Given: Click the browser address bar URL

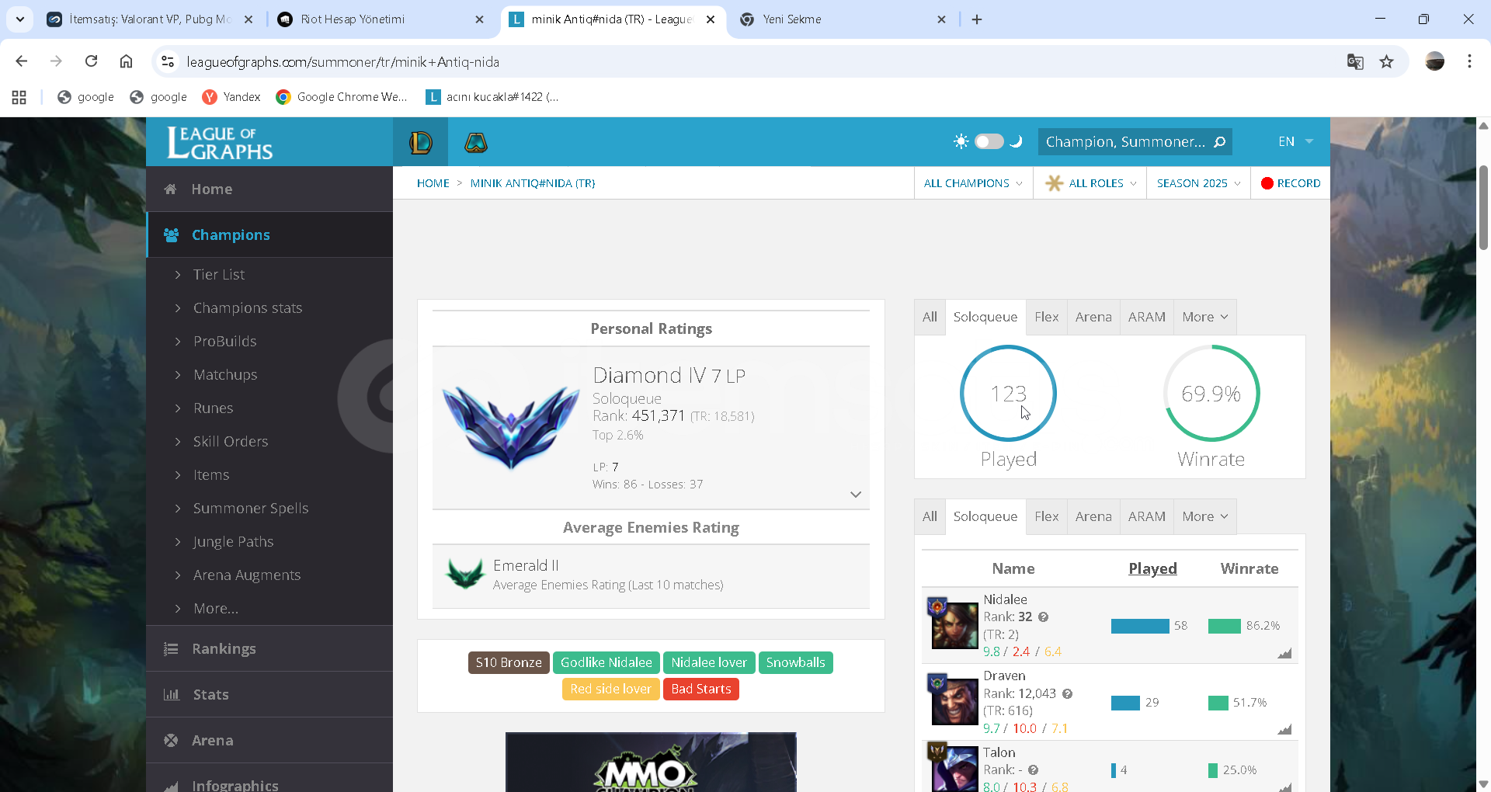Looking at the screenshot, I should 342,61.
